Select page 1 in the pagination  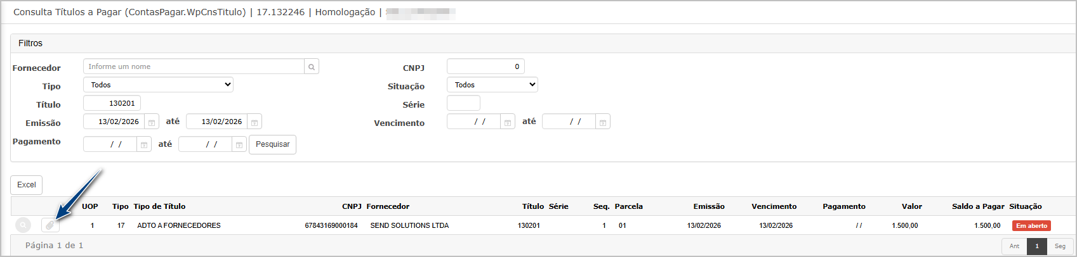click(x=1037, y=246)
